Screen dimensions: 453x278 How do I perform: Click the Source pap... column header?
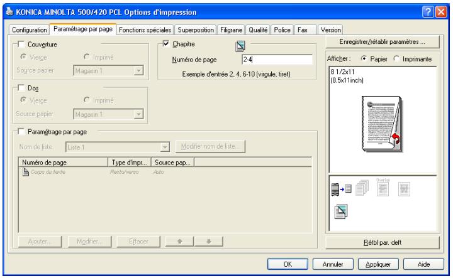pos(172,163)
